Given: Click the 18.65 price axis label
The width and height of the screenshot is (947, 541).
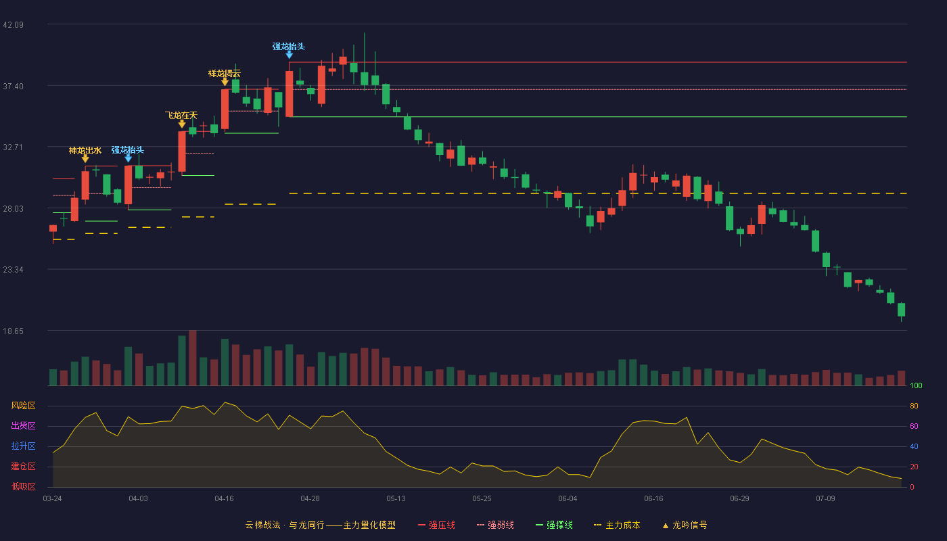Looking at the screenshot, I should 14,331.
